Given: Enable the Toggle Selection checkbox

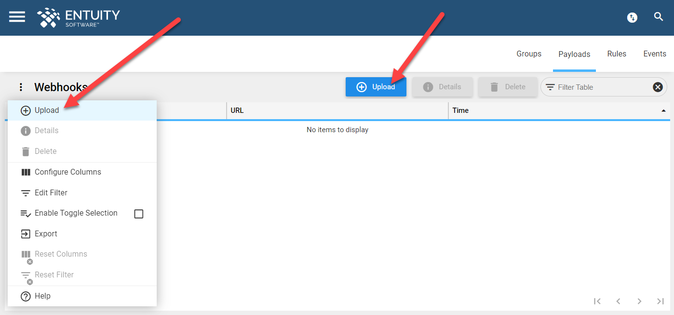Looking at the screenshot, I should tap(139, 214).
